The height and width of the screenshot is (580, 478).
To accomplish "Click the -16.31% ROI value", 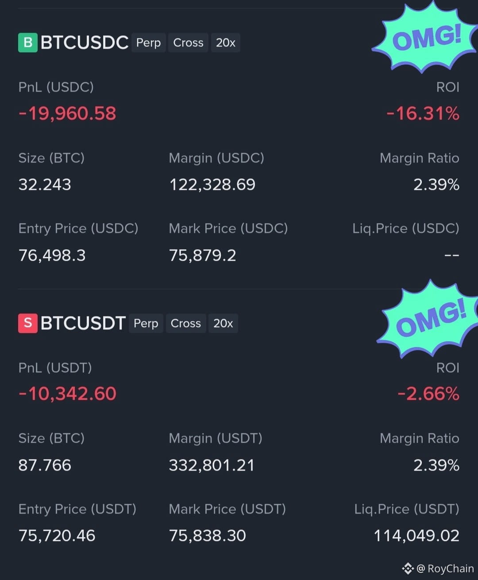I will pos(423,113).
